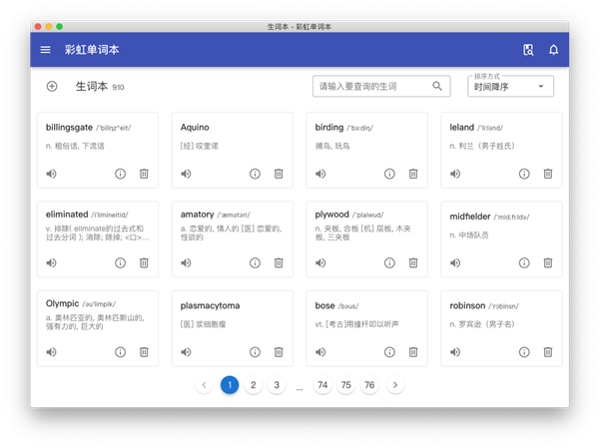Play audio for the word plywood

(x=320, y=263)
